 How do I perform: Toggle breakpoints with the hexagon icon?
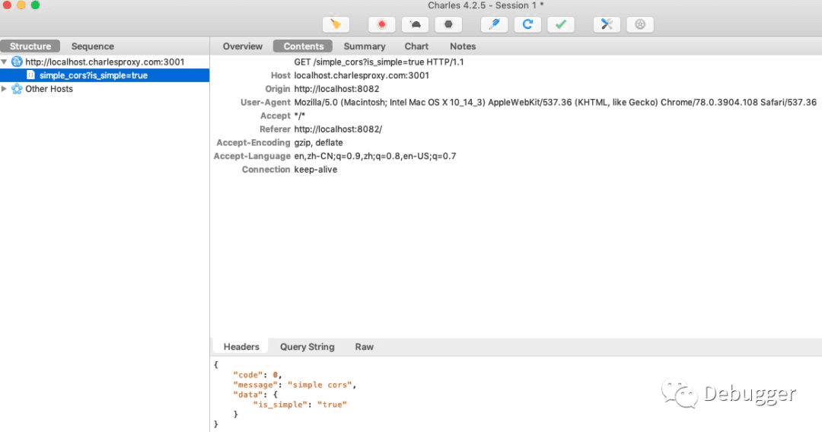click(x=448, y=24)
